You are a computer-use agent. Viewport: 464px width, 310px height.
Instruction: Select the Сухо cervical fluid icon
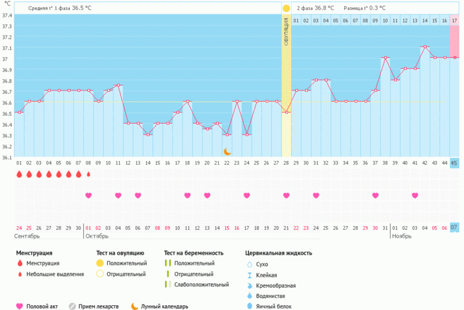(249, 264)
